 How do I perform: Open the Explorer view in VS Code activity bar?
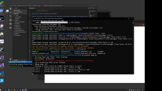point(11,9)
